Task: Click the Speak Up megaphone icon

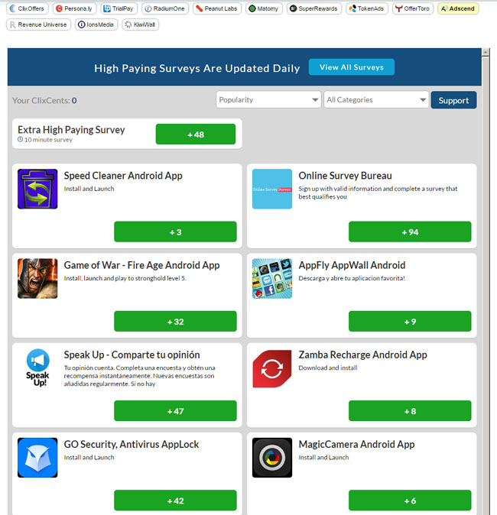Action: point(37,368)
